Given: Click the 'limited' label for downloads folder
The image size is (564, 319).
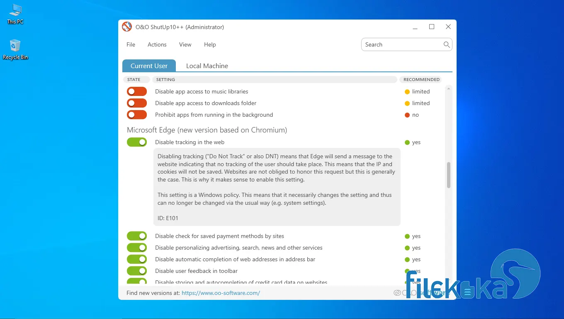Looking at the screenshot, I should [x=421, y=103].
